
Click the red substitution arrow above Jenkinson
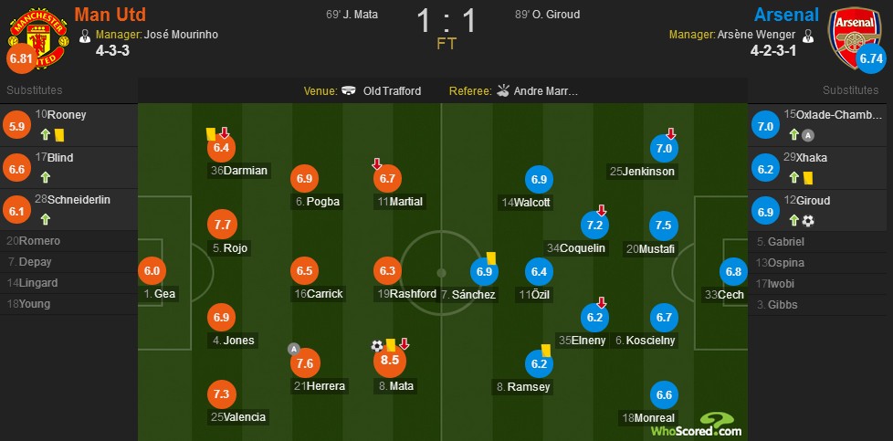click(x=671, y=134)
